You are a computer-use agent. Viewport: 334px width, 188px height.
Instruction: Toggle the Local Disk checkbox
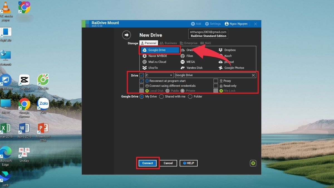tap(142, 91)
